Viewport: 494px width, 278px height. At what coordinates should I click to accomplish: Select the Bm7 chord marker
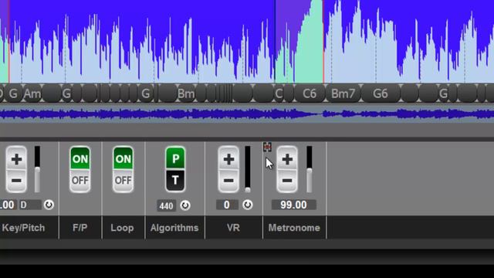(x=343, y=93)
